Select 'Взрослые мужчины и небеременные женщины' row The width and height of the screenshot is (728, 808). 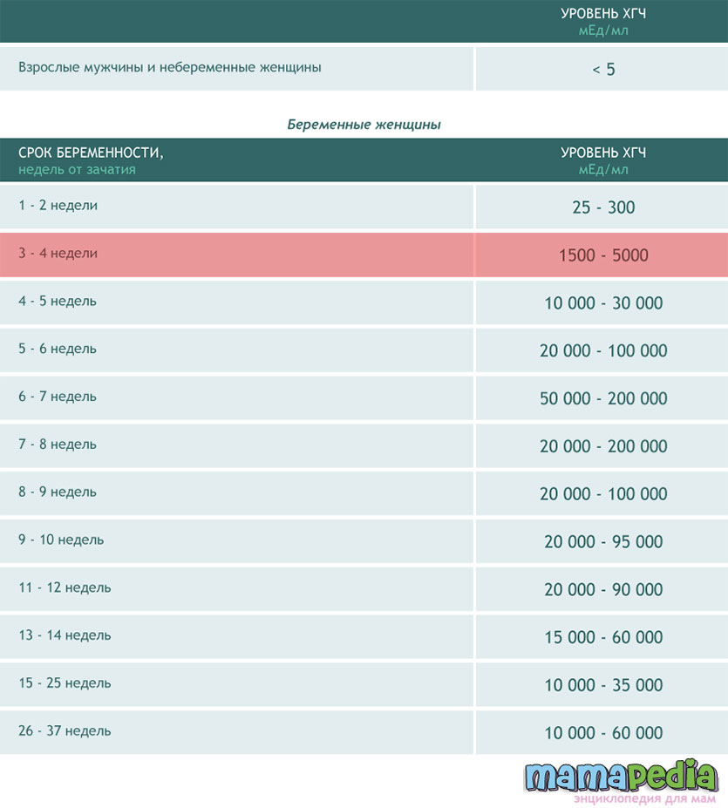click(170, 67)
